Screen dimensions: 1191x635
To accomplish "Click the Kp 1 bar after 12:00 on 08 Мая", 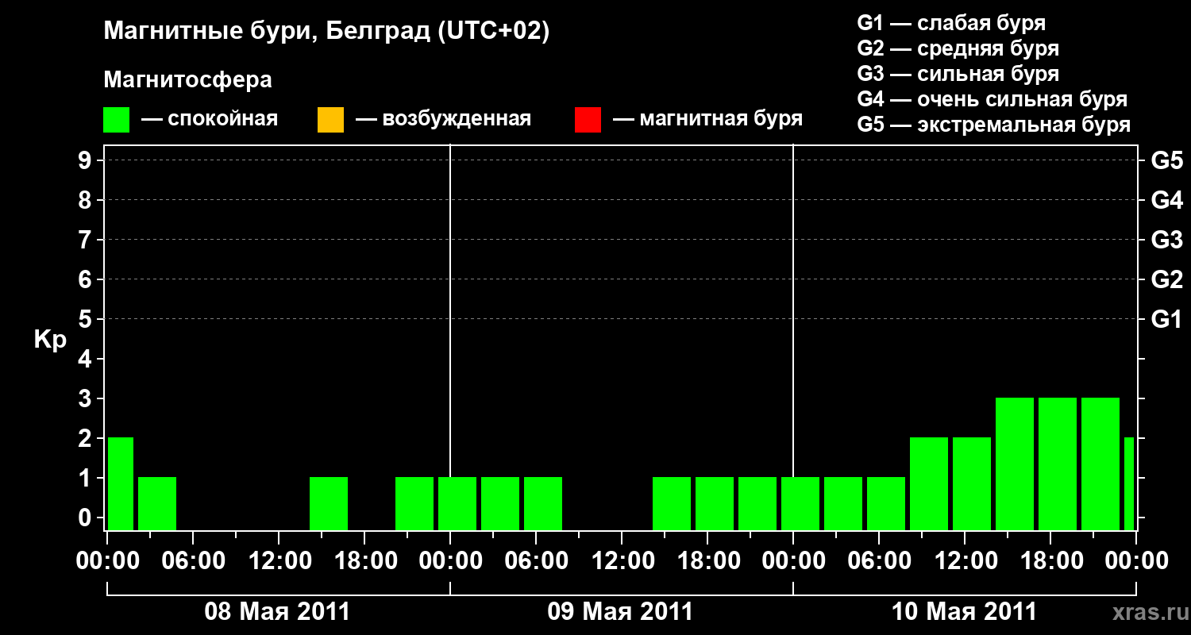I will [329, 503].
